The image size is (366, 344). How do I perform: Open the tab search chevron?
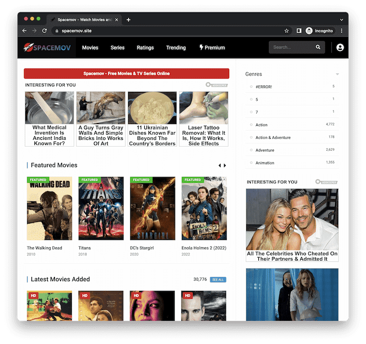click(341, 20)
